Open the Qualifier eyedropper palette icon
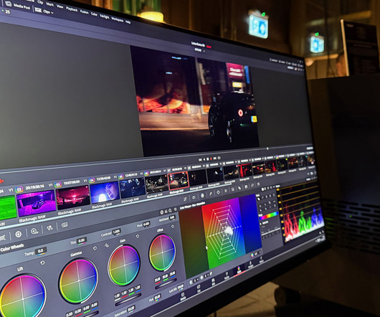 210,194
